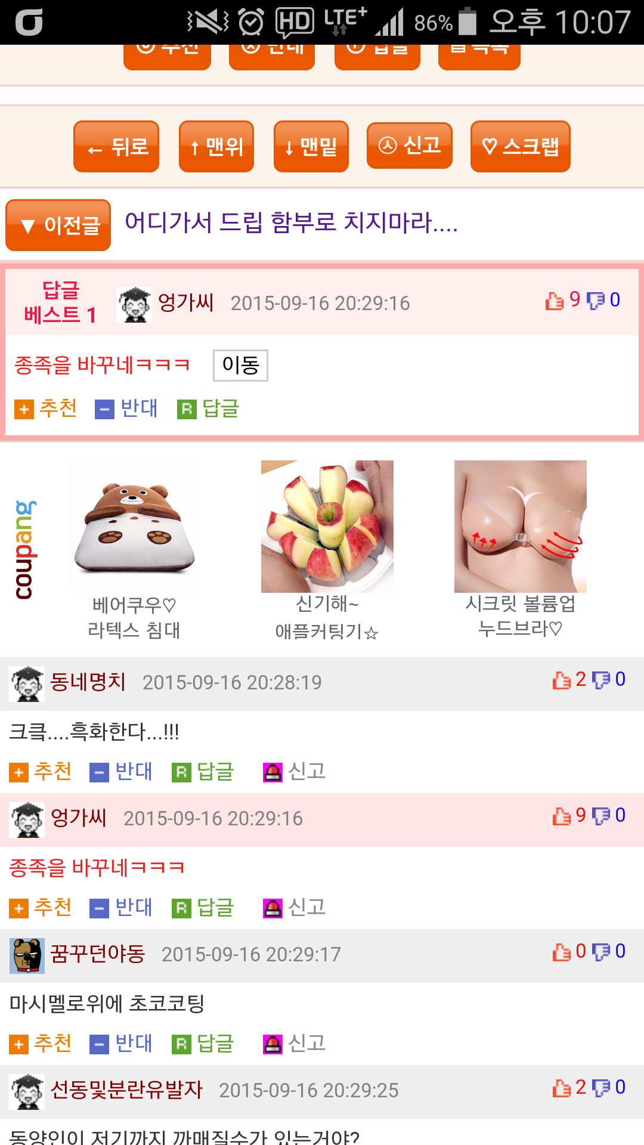Jump to top with 맨위 button

point(216,147)
